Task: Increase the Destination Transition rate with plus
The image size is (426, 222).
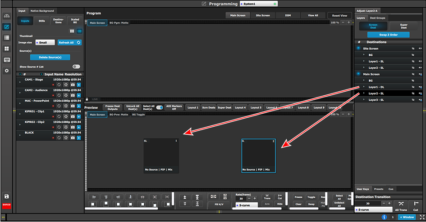Action: [x=389, y=203]
